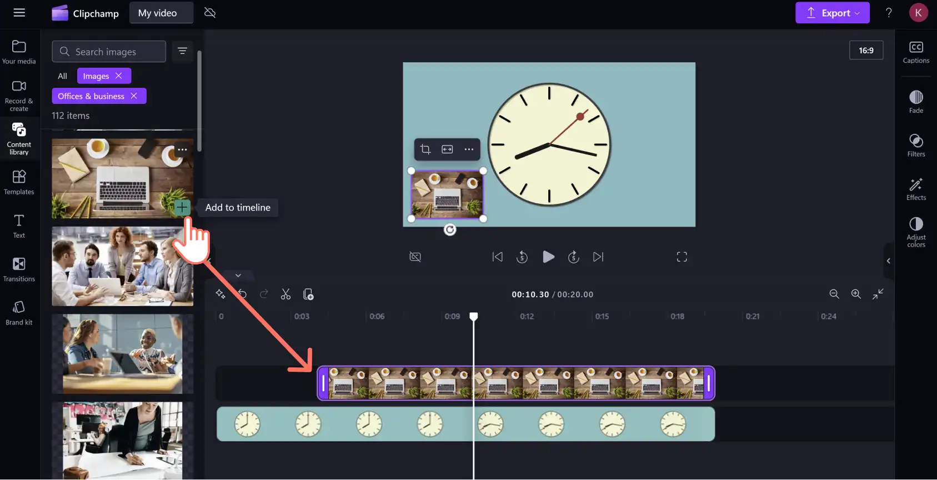Select the Split scissors tool
Image resolution: width=937 pixels, height=480 pixels.
[285, 294]
